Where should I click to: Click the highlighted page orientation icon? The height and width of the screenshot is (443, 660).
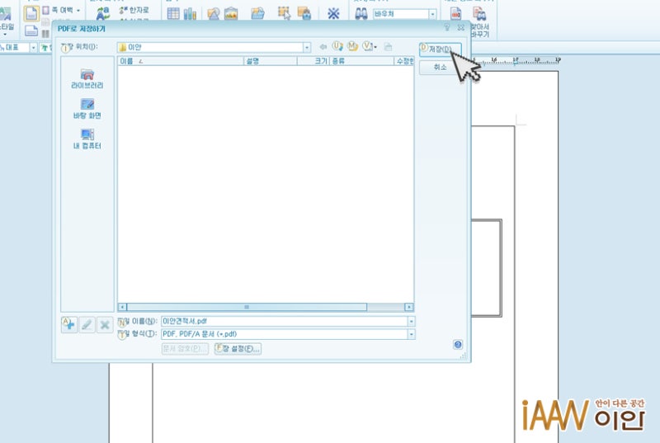(x=31, y=13)
